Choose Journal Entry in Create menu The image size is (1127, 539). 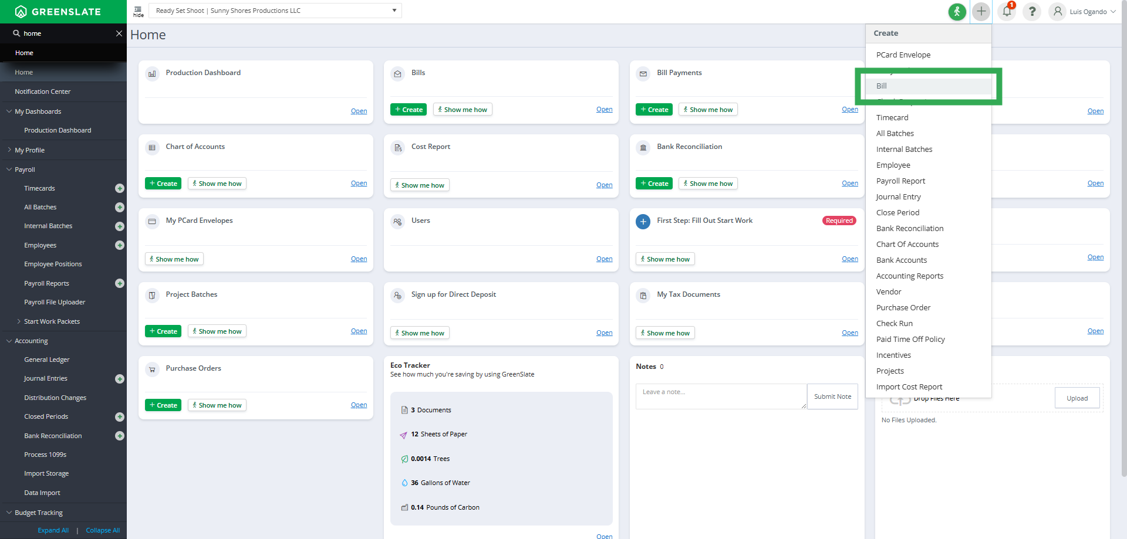(x=898, y=197)
